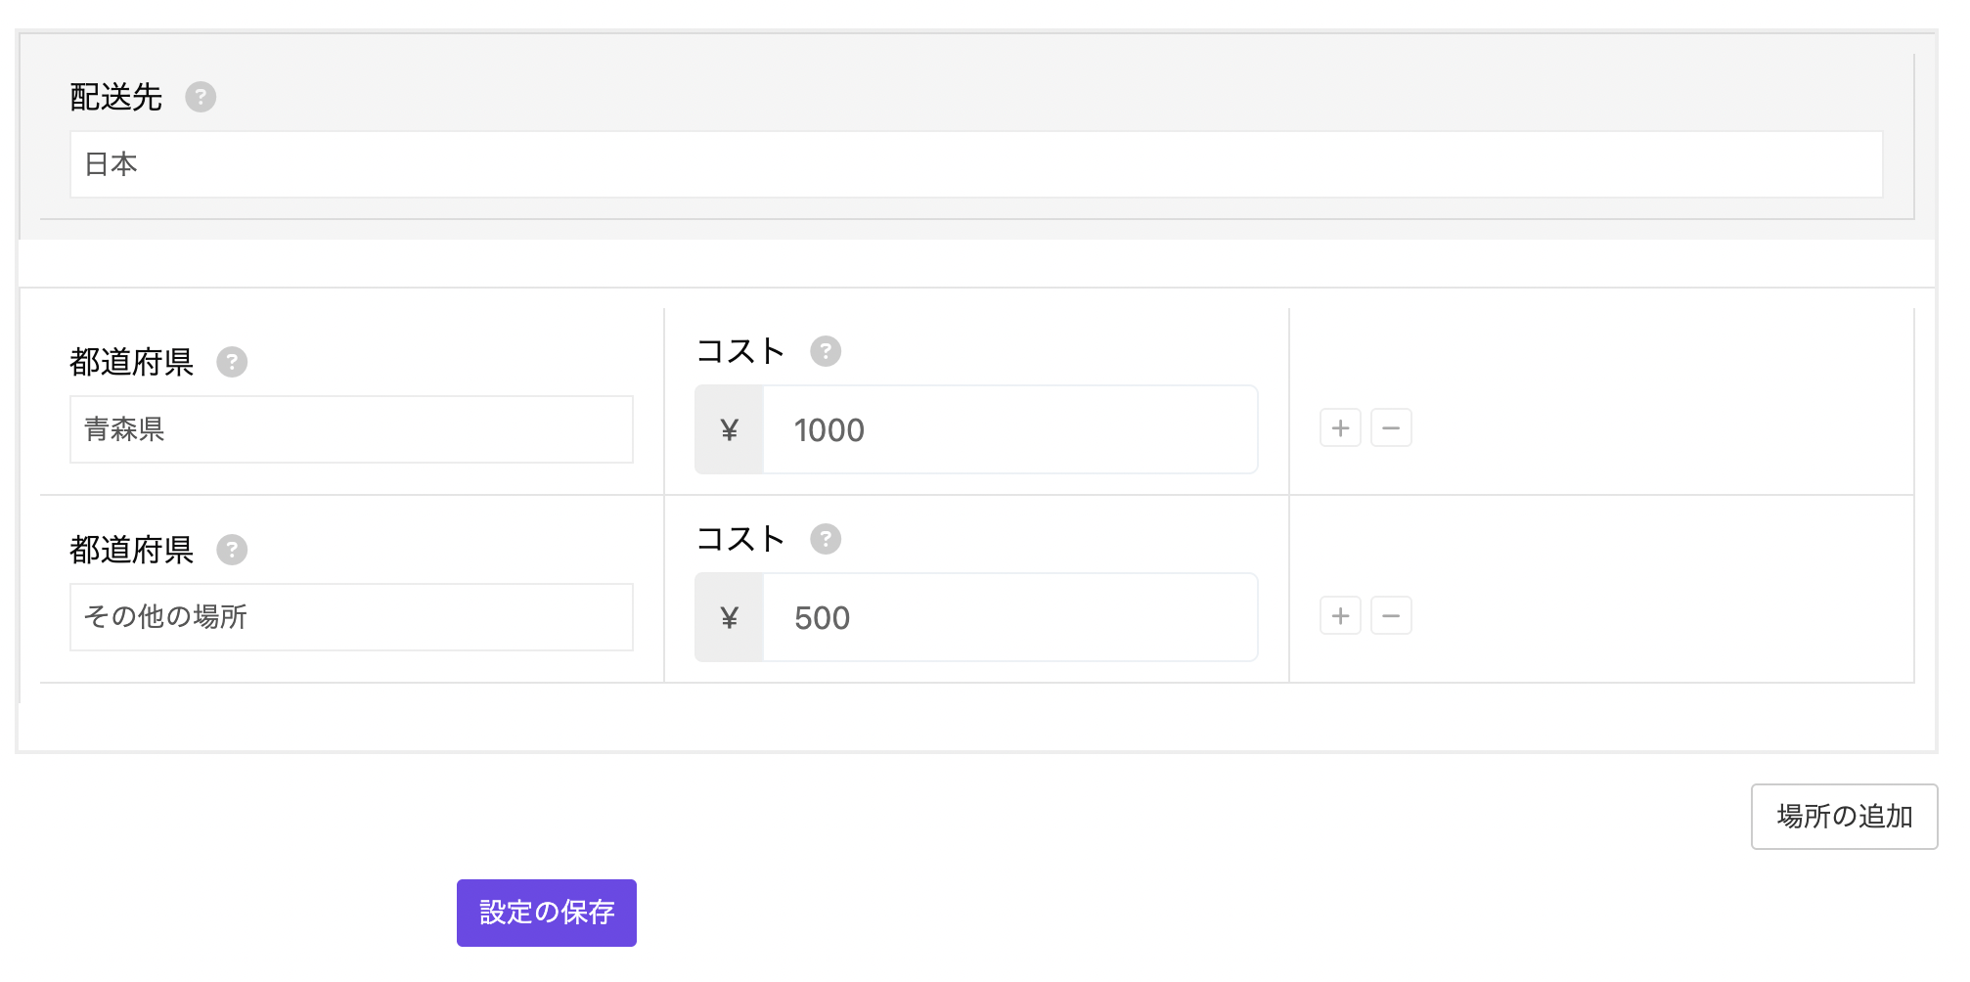Focus the cost field containing 500

point(1008,618)
